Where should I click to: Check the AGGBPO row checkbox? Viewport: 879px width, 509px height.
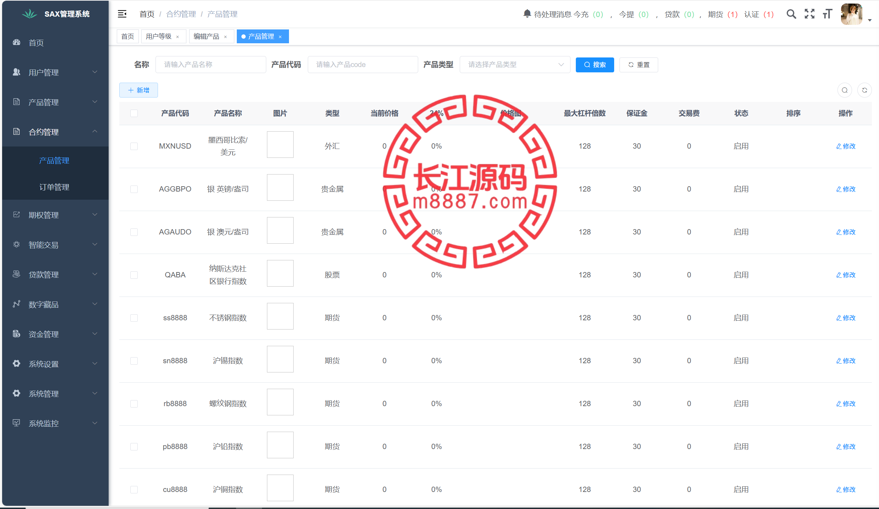tap(134, 189)
